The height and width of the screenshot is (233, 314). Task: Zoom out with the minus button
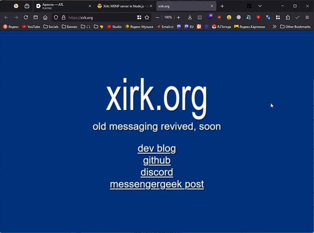[x=158, y=18]
